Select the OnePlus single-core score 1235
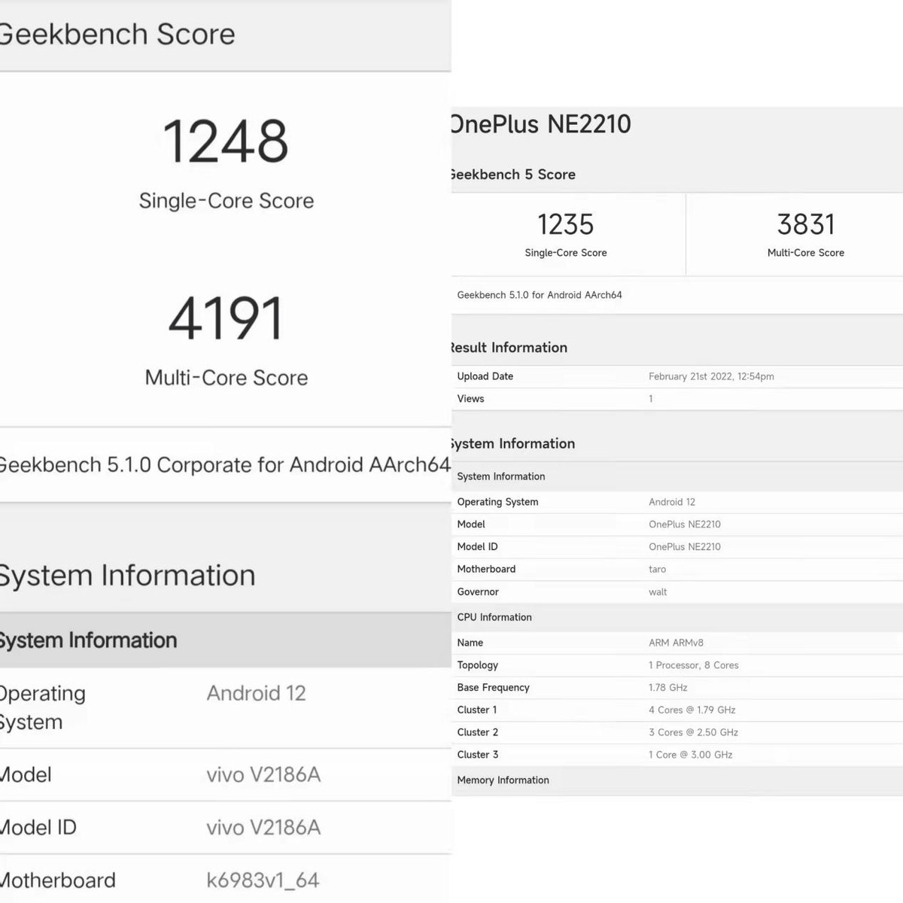Screen dimensions: 903x903 (566, 224)
